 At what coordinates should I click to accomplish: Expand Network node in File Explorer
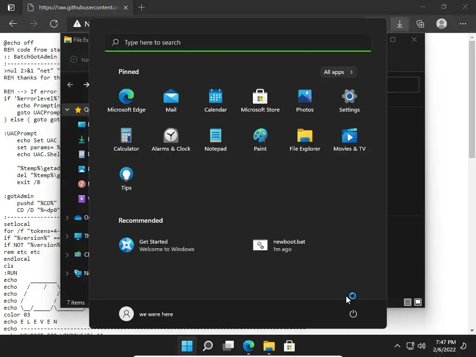point(67,273)
